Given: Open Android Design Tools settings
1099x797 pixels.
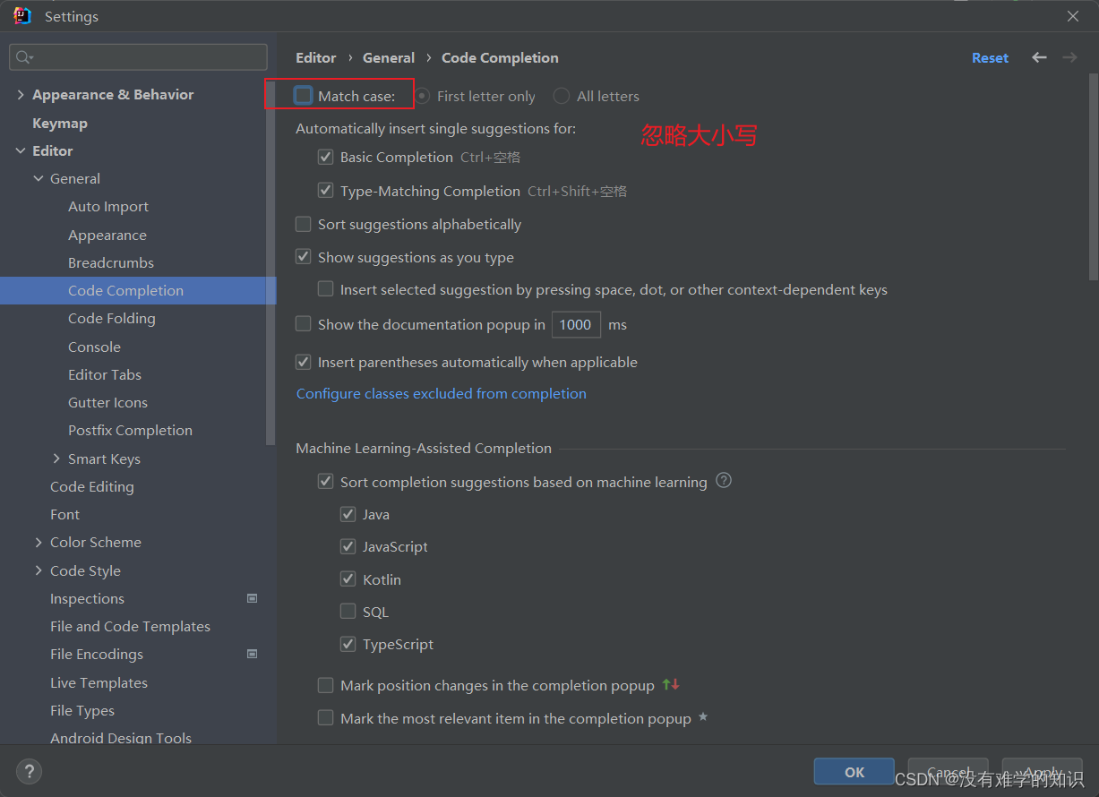Looking at the screenshot, I should [x=121, y=738].
